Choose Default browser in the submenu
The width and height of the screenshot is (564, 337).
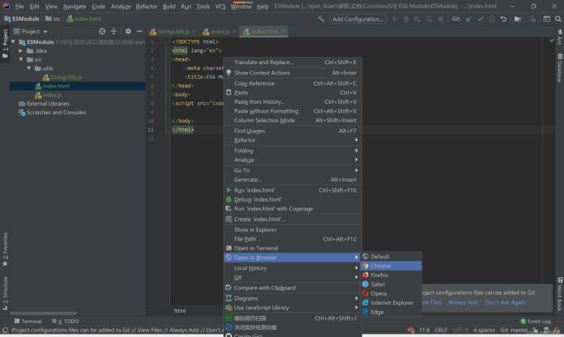coord(391,256)
